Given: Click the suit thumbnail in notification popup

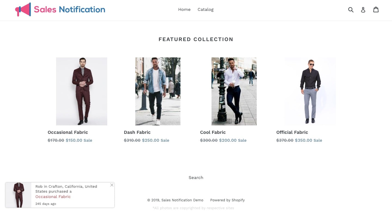Looking at the screenshot, I should click(x=19, y=195).
